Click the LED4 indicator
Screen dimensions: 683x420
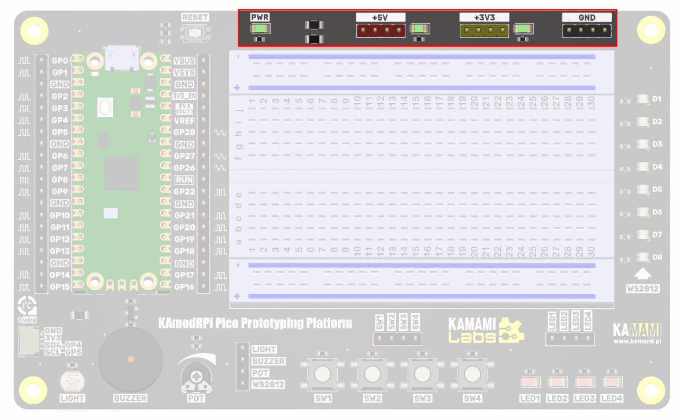pos(612,382)
